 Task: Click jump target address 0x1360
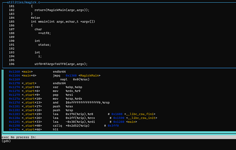[x=71, y=76]
